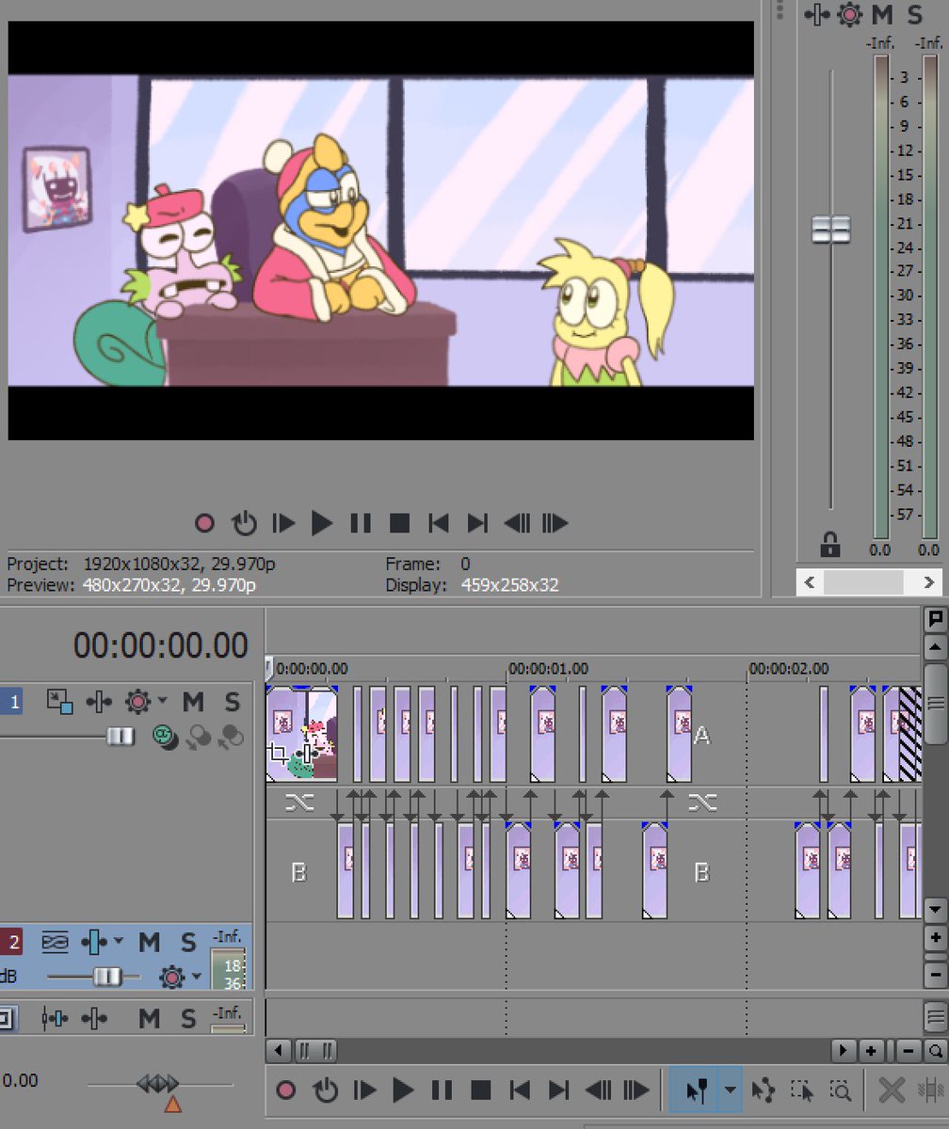This screenshot has width=949, height=1129.
Task: Solo the bottom bus track
Action: pos(188,1017)
